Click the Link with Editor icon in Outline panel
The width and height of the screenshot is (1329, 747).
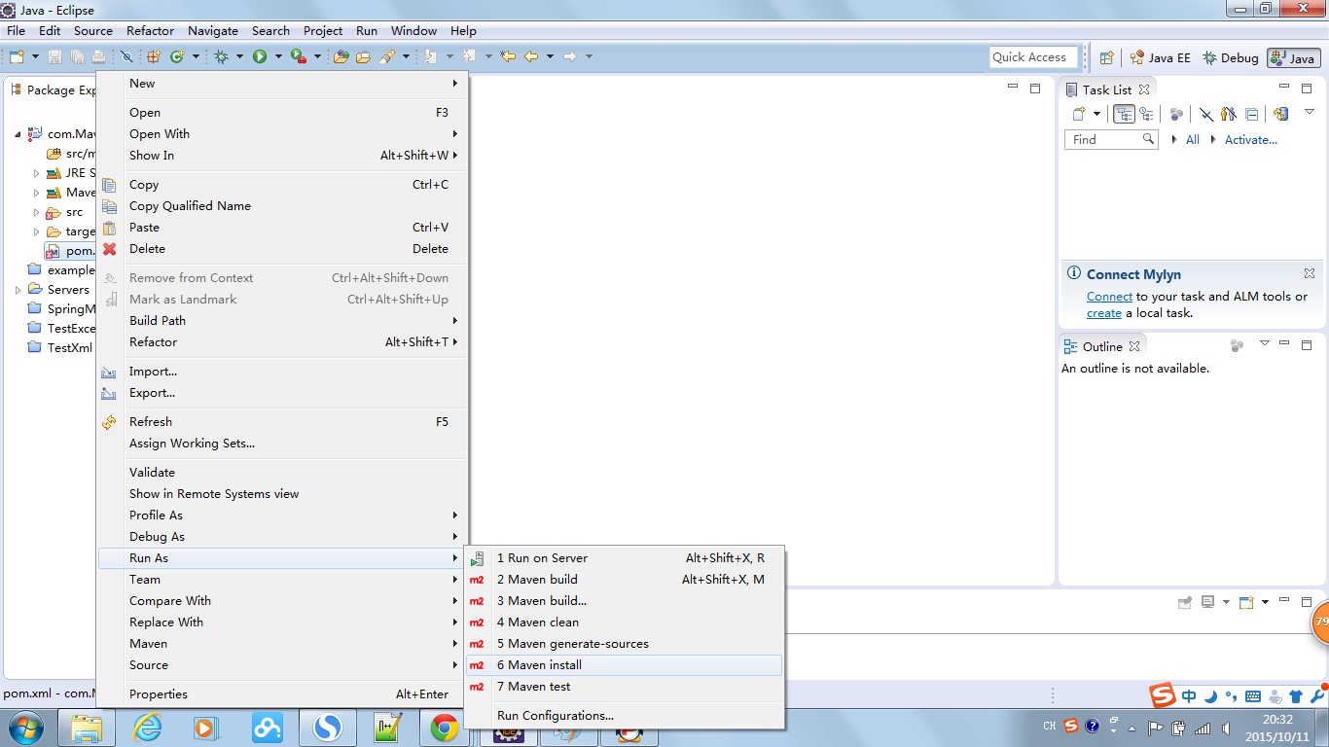click(1237, 345)
